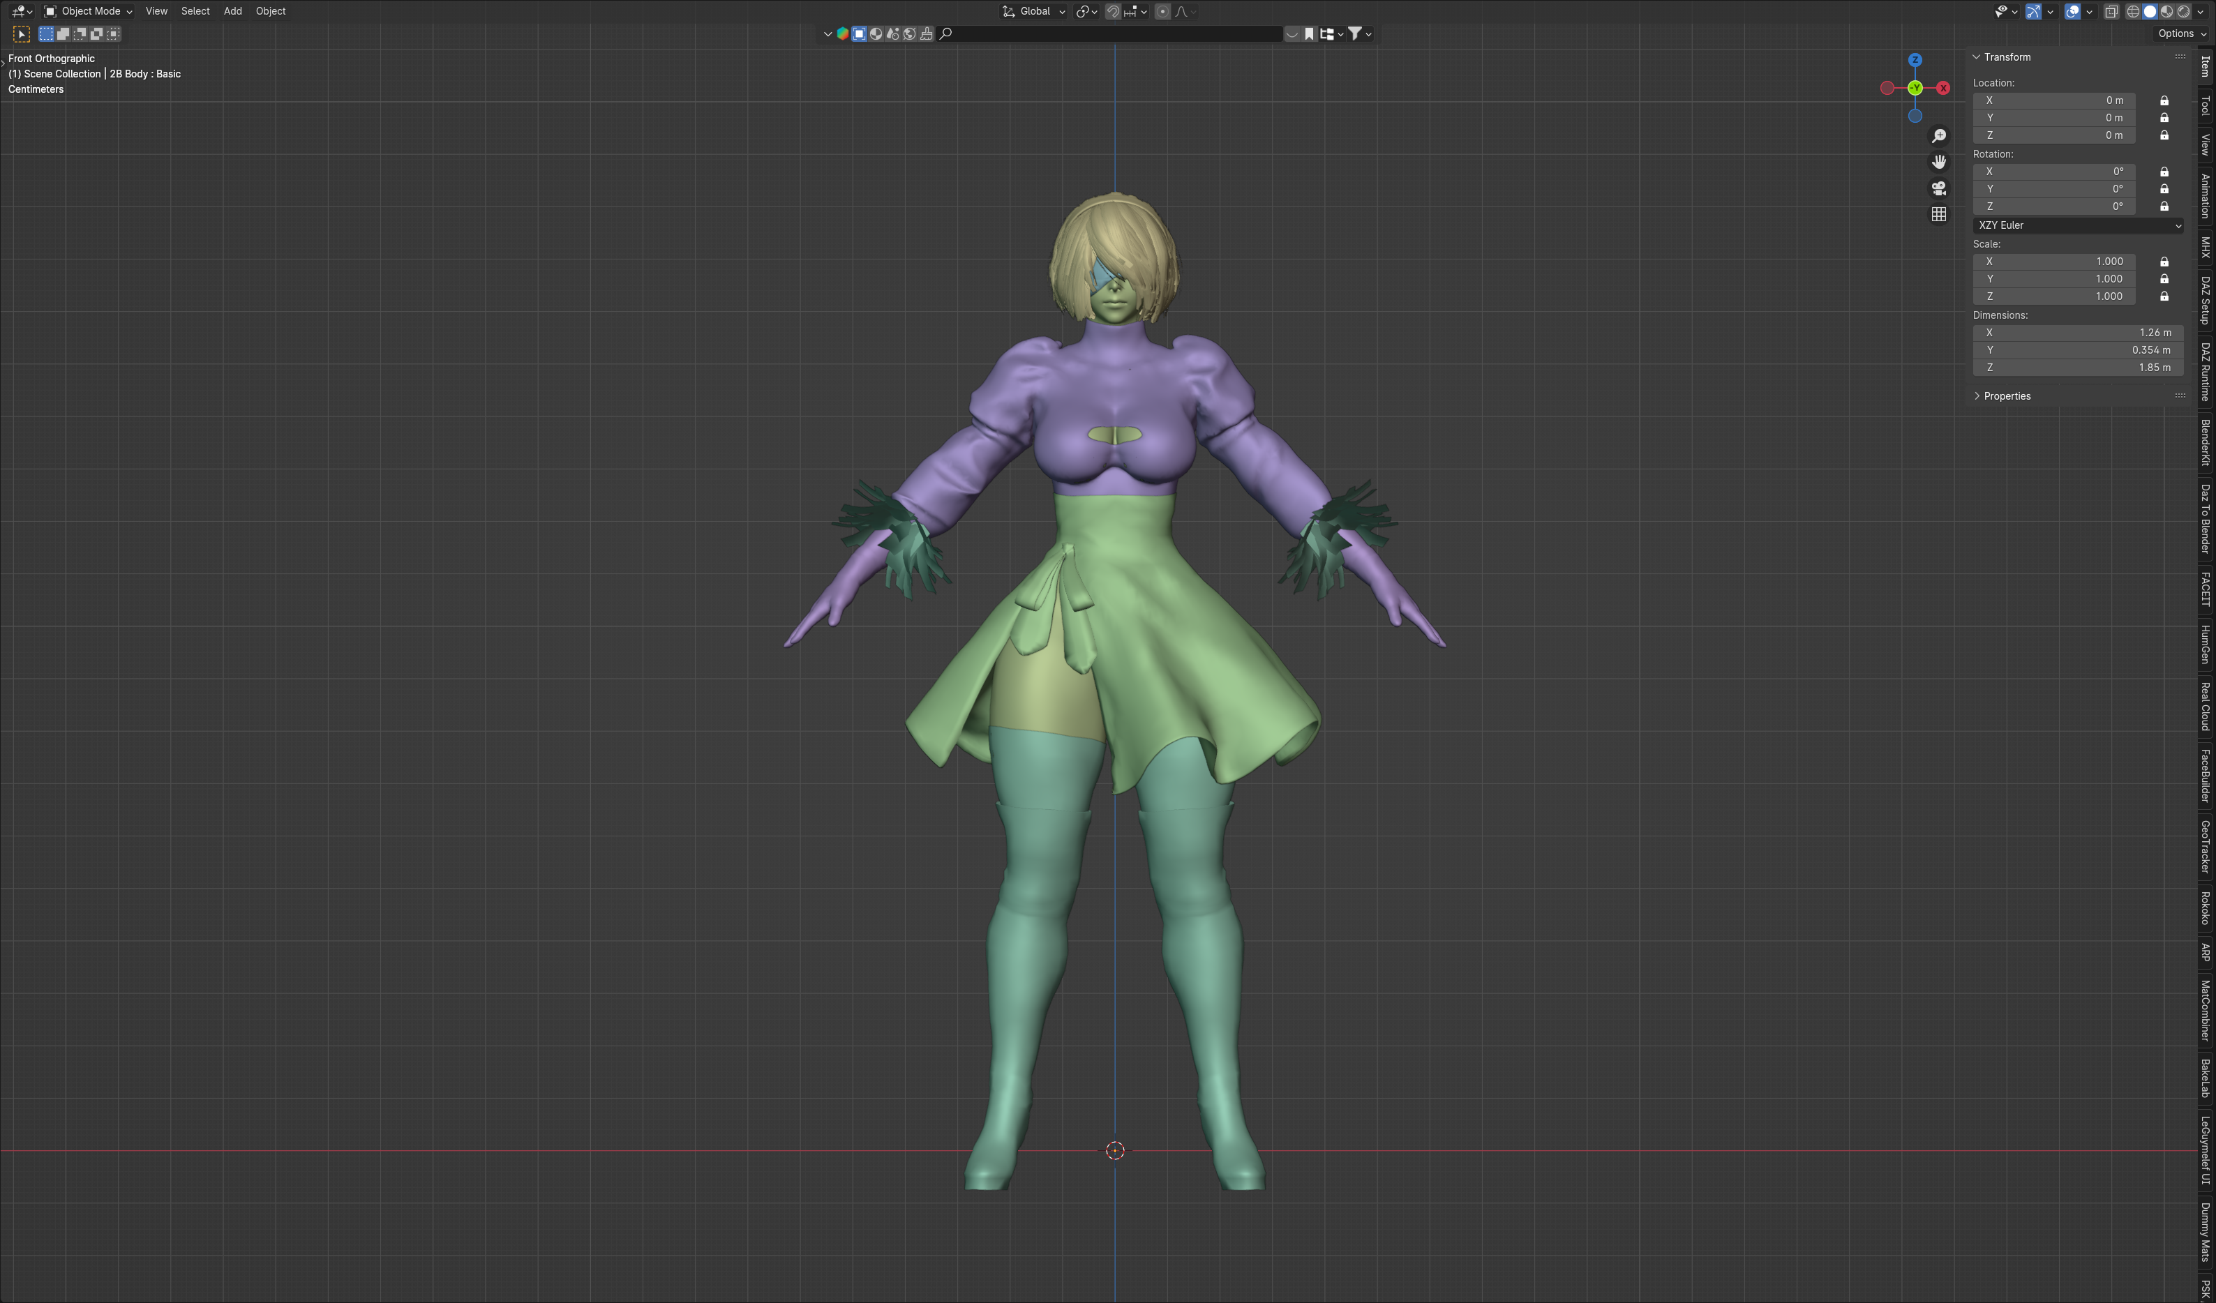Click the Rotation X value field

(2054, 172)
